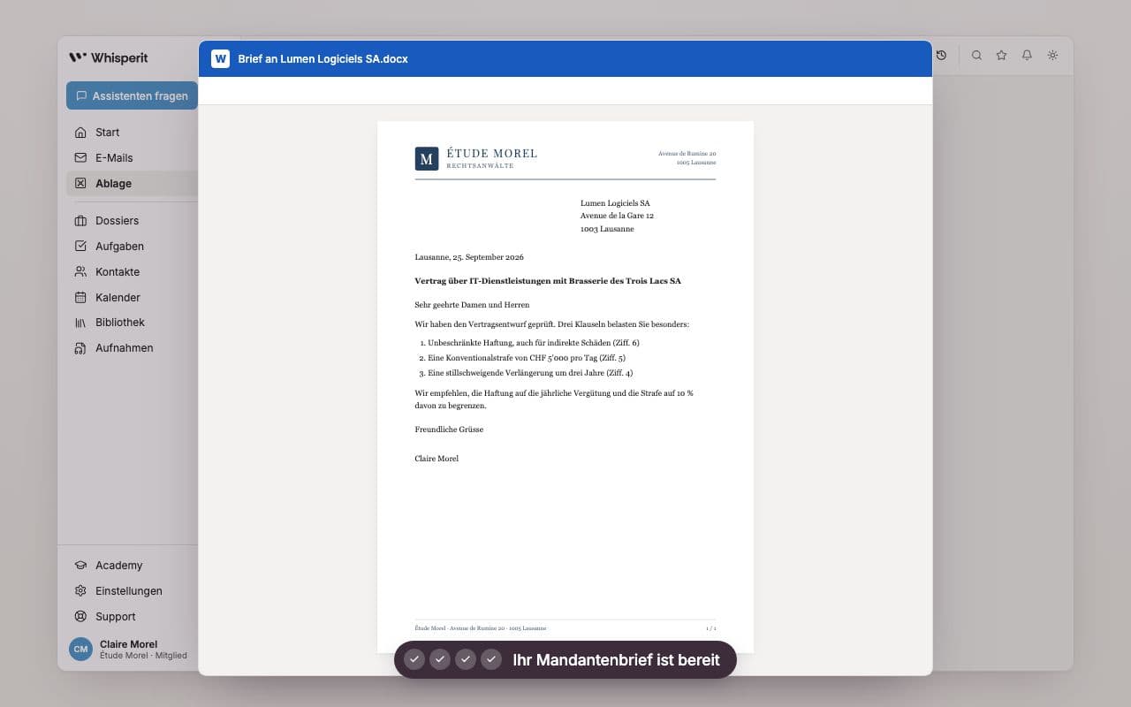Click the third checkmark step circle
The height and width of the screenshot is (707, 1131).
[x=466, y=659]
